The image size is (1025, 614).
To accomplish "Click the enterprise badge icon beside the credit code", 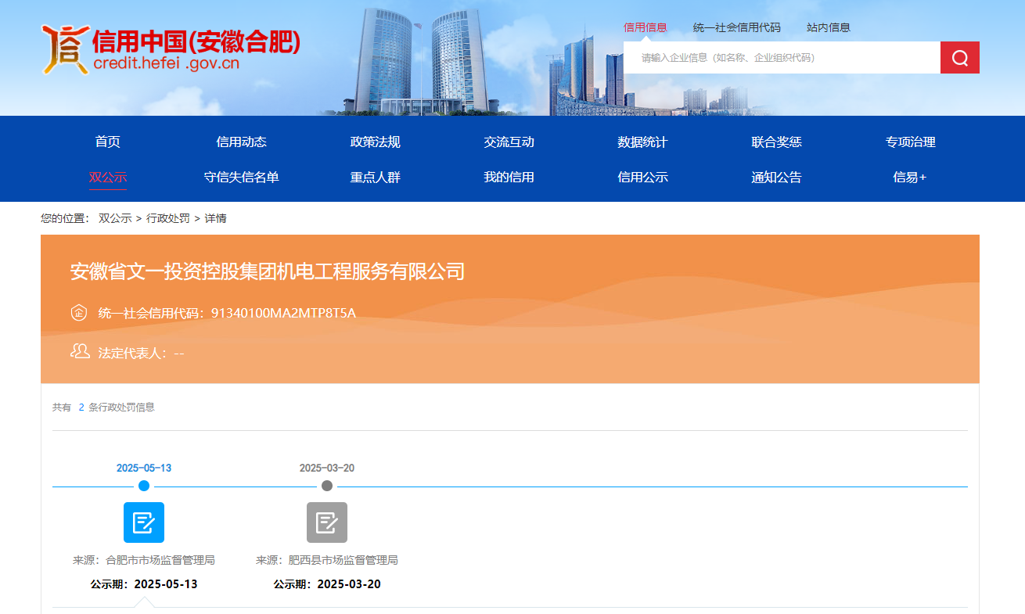I will pyautogui.click(x=79, y=313).
